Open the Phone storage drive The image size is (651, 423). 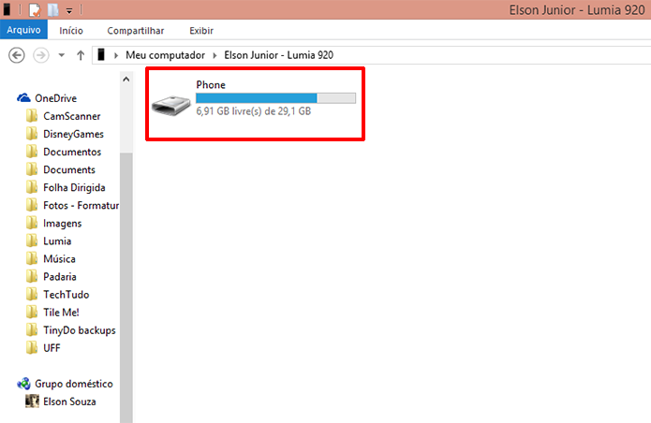point(254,104)
